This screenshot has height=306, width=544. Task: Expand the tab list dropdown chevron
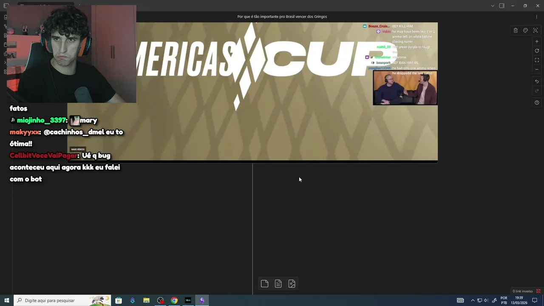tap(493, 6)
